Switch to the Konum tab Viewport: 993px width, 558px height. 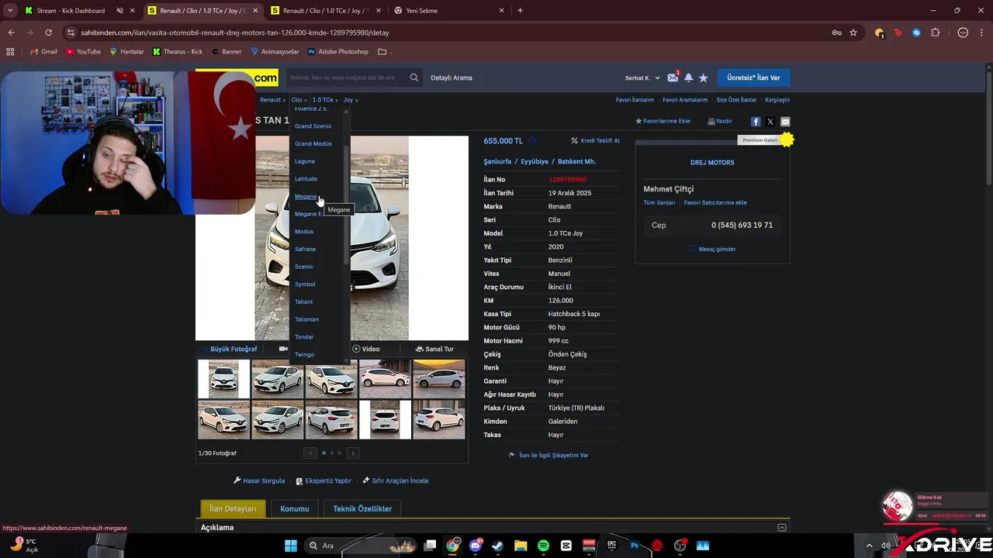click(x=294, y=508)
